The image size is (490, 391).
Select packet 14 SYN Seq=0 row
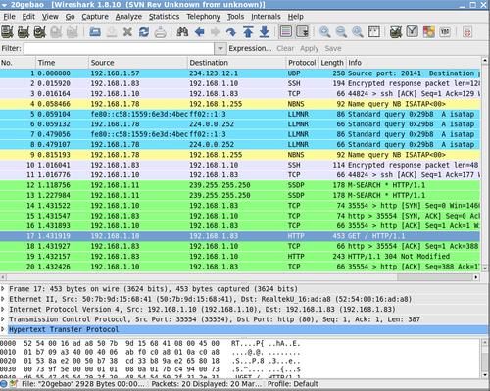[240, 206]
